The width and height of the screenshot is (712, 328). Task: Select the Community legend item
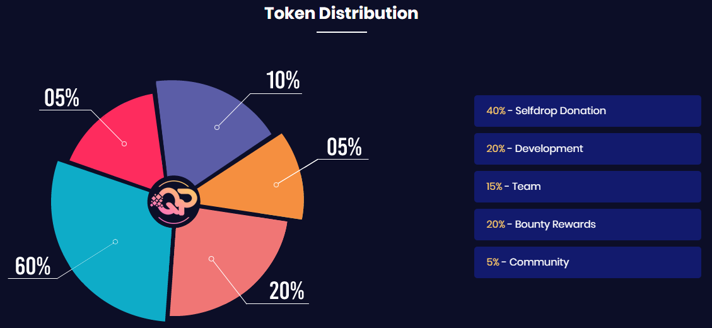coord(587,262)
